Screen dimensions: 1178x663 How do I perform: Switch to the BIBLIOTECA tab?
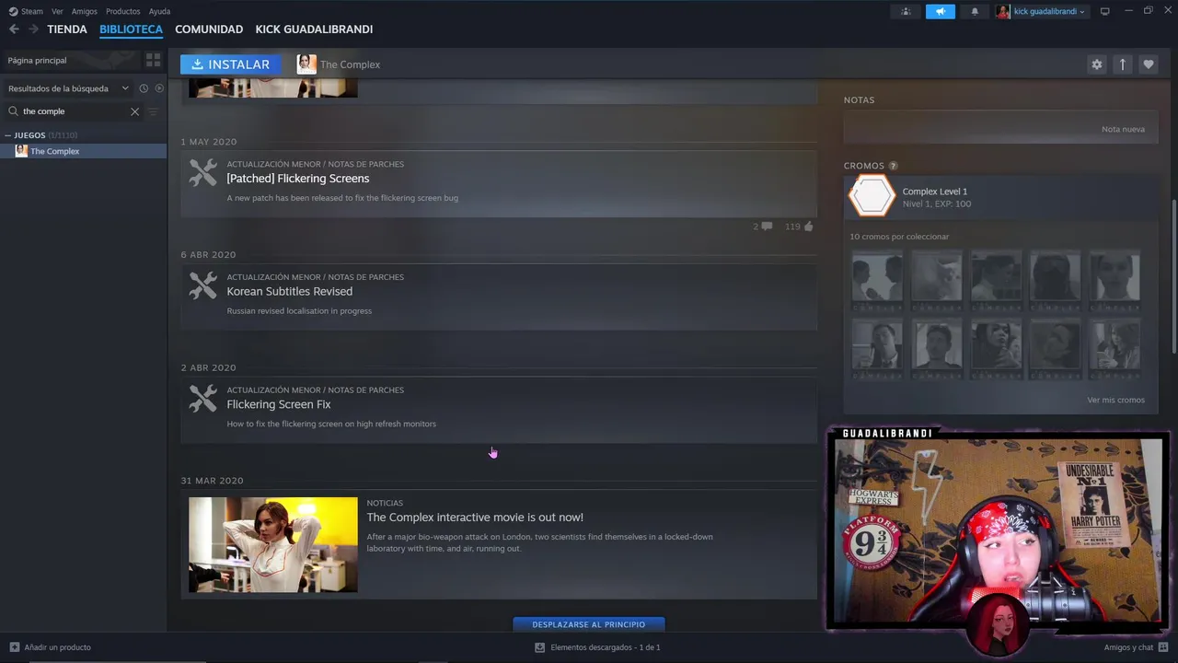(131, 29)
